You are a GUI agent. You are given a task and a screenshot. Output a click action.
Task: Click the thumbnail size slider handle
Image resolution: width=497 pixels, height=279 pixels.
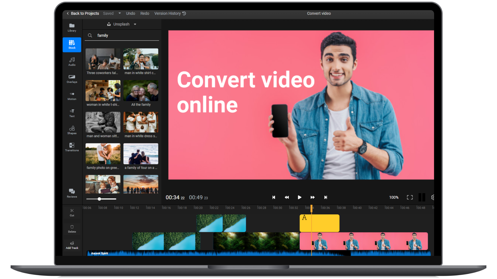pos(99,199)
